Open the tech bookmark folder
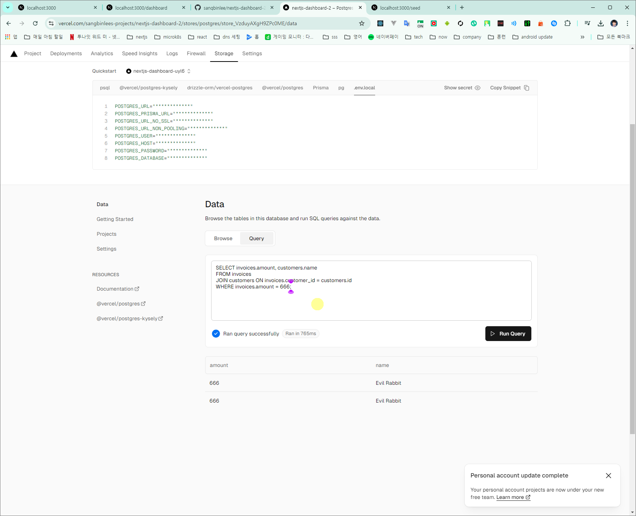 (414, 37)
